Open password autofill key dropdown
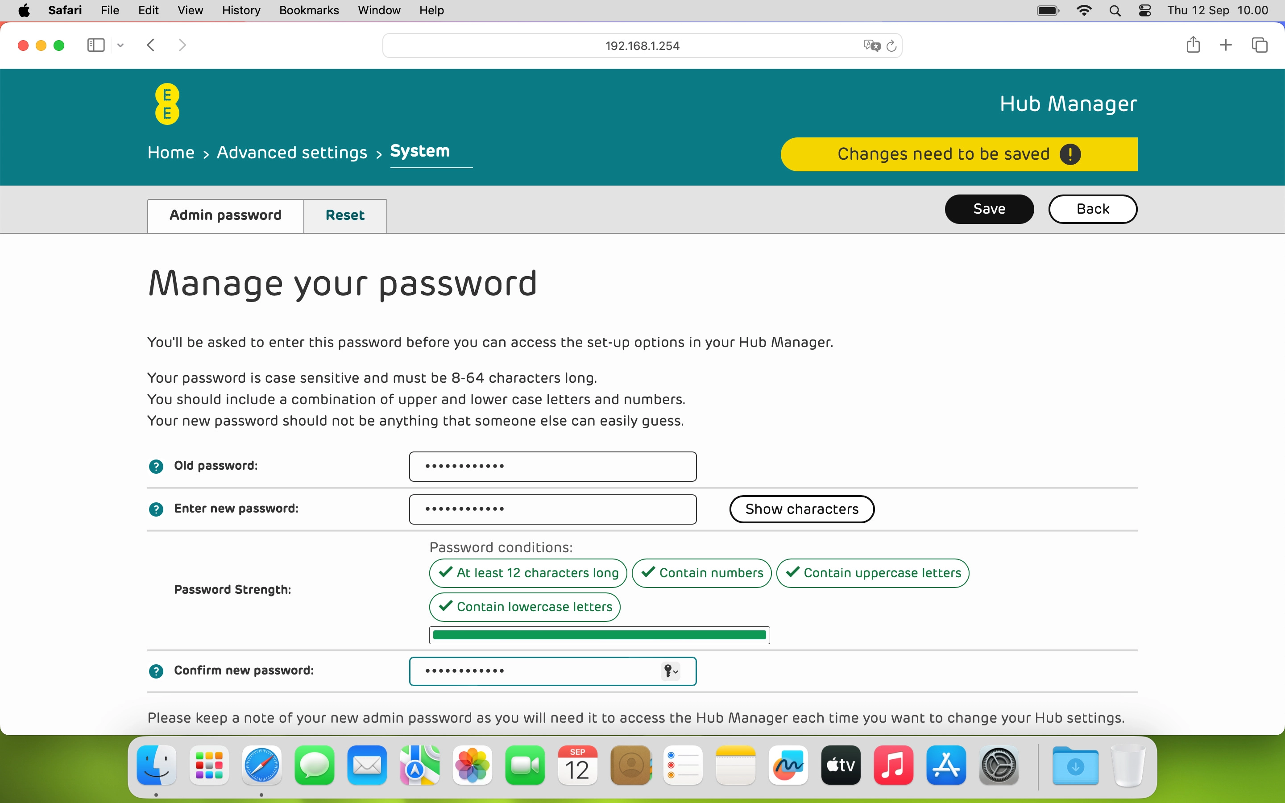 671,671
